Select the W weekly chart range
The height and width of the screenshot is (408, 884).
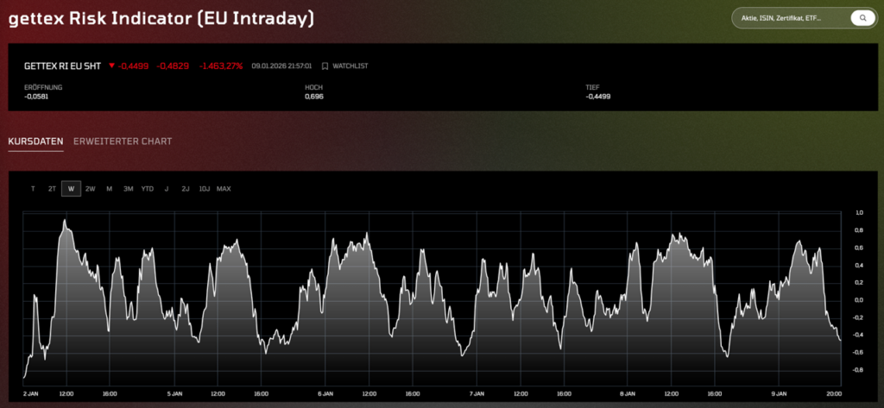point(71,189)
